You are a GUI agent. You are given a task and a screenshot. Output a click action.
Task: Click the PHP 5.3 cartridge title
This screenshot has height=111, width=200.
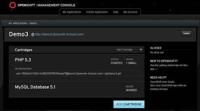[x=23, y=60]
